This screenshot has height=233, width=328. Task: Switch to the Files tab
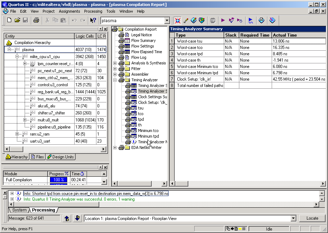pyautogui.click(x=37, y=157)
